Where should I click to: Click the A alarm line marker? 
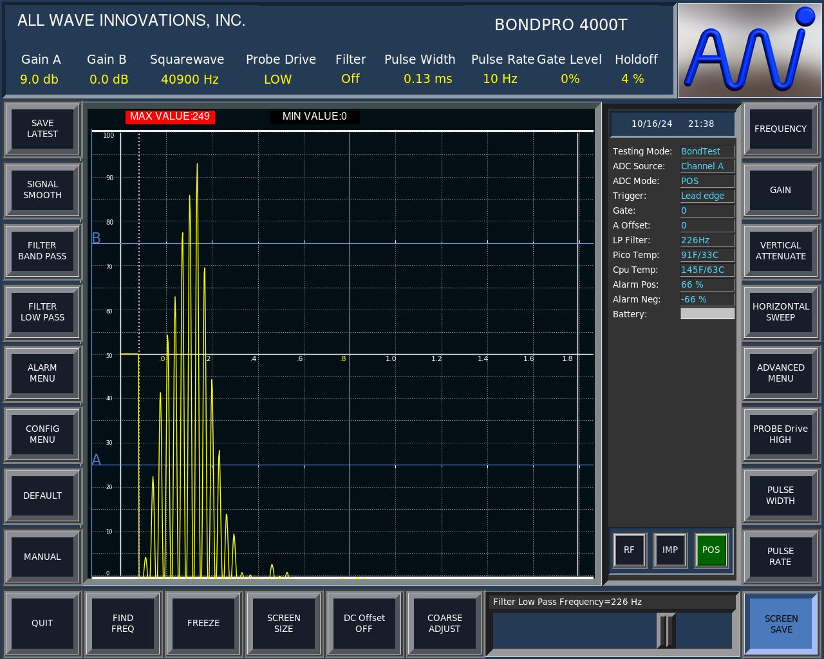point(97,459)
